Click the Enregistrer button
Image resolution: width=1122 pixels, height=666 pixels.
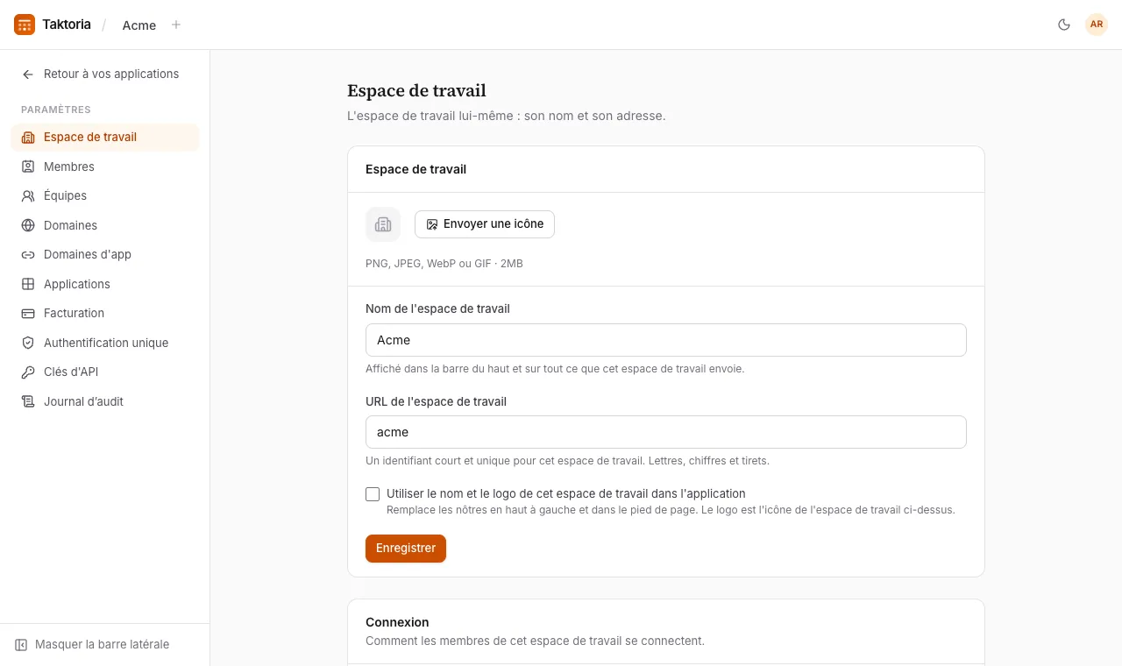coord(406,549)
